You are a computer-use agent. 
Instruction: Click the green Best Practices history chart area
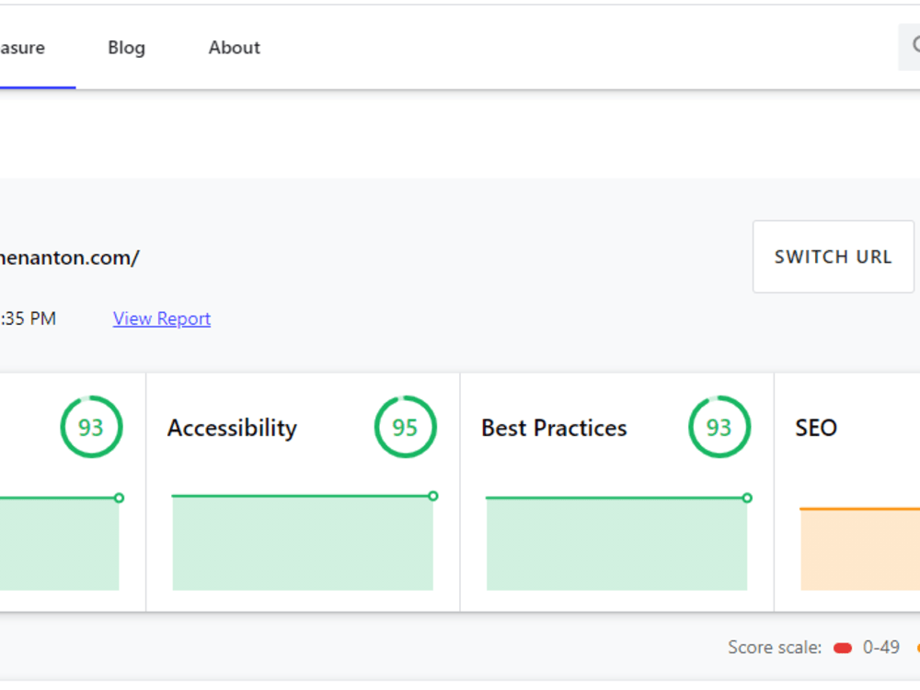[x=616, y=544]
